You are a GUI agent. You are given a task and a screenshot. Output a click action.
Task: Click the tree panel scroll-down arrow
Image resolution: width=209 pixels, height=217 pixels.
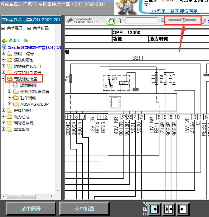click(x=58, y=191)
